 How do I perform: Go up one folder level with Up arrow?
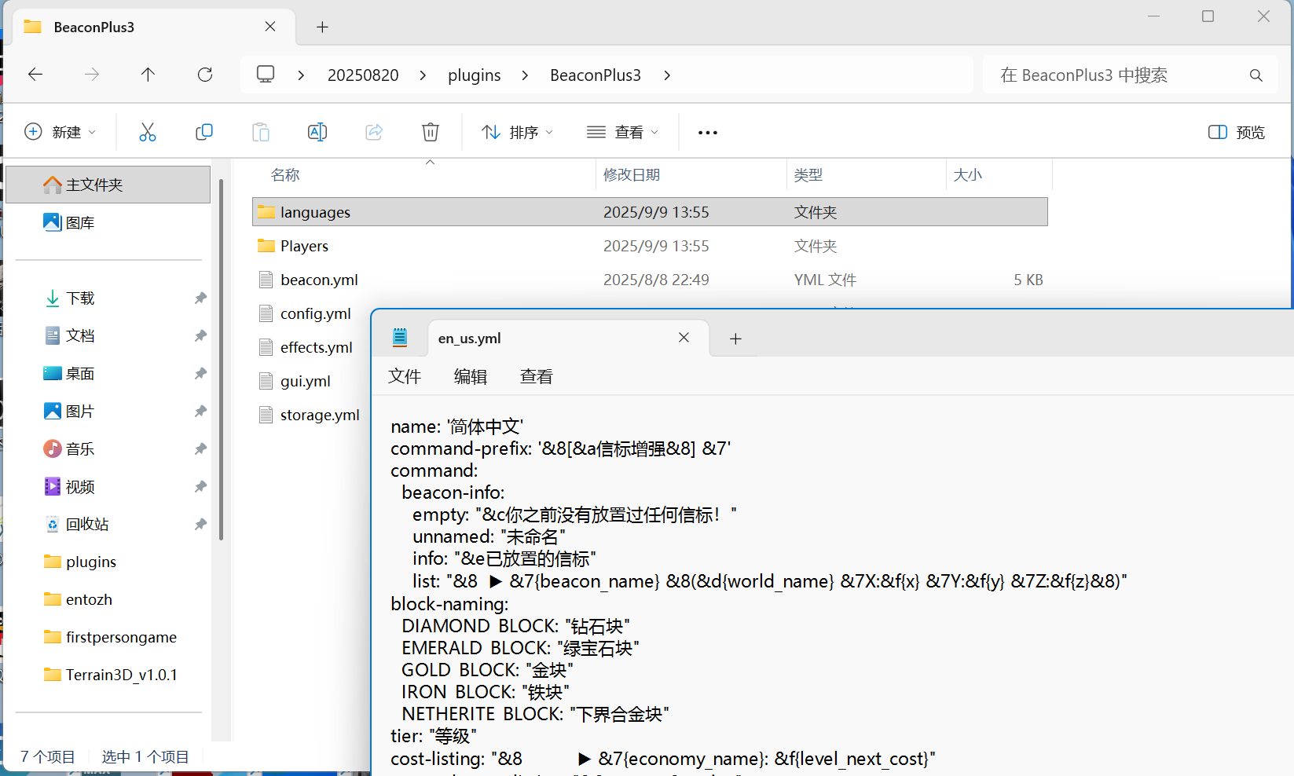(148, 75)
